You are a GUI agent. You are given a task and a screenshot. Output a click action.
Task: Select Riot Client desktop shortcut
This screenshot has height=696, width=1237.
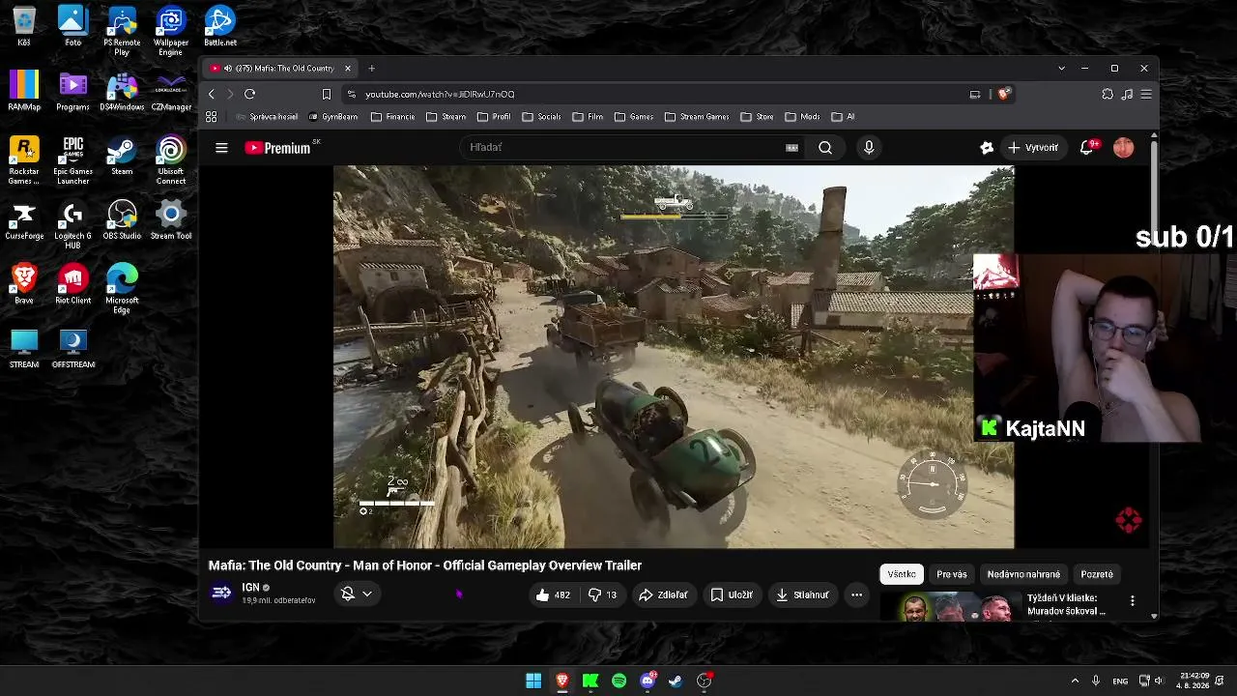click(x=73, y=285)
